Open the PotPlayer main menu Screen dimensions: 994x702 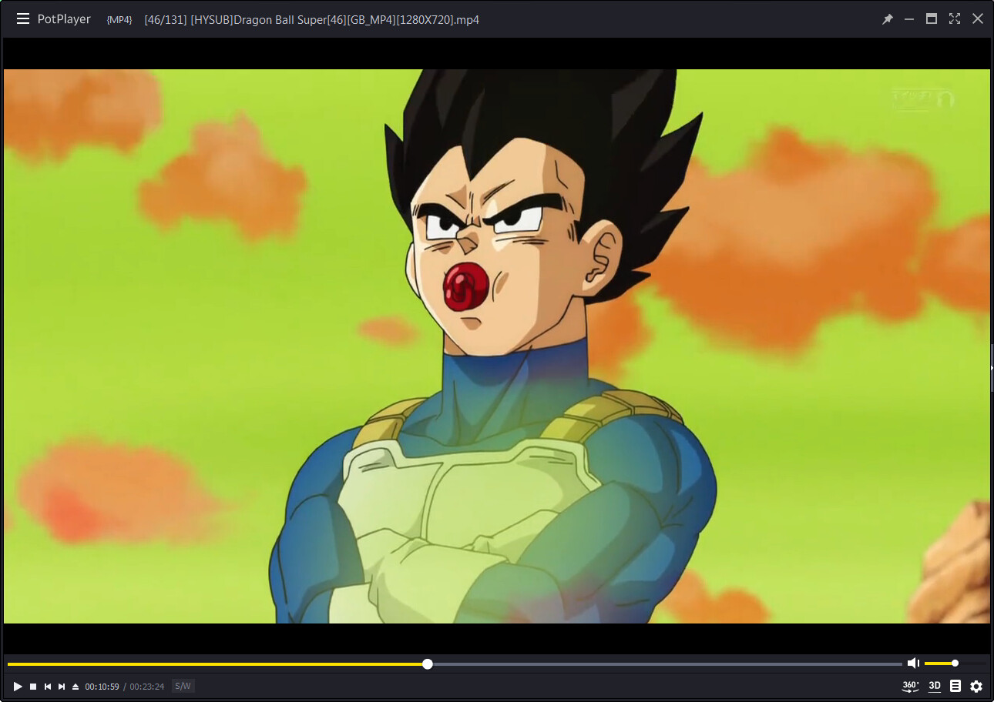[23, 19]
